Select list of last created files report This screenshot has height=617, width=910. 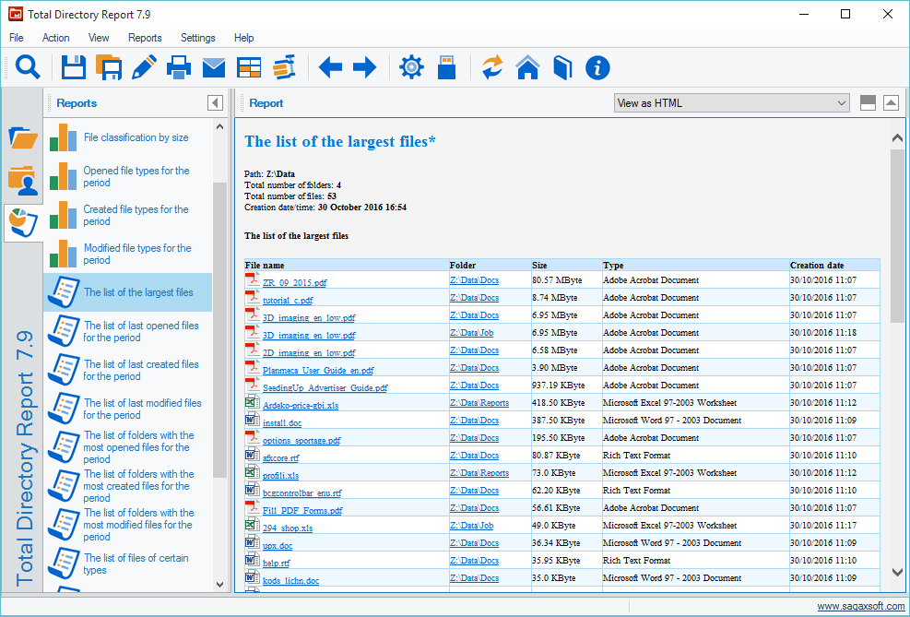pyautogui.click(x=128, y=371)
